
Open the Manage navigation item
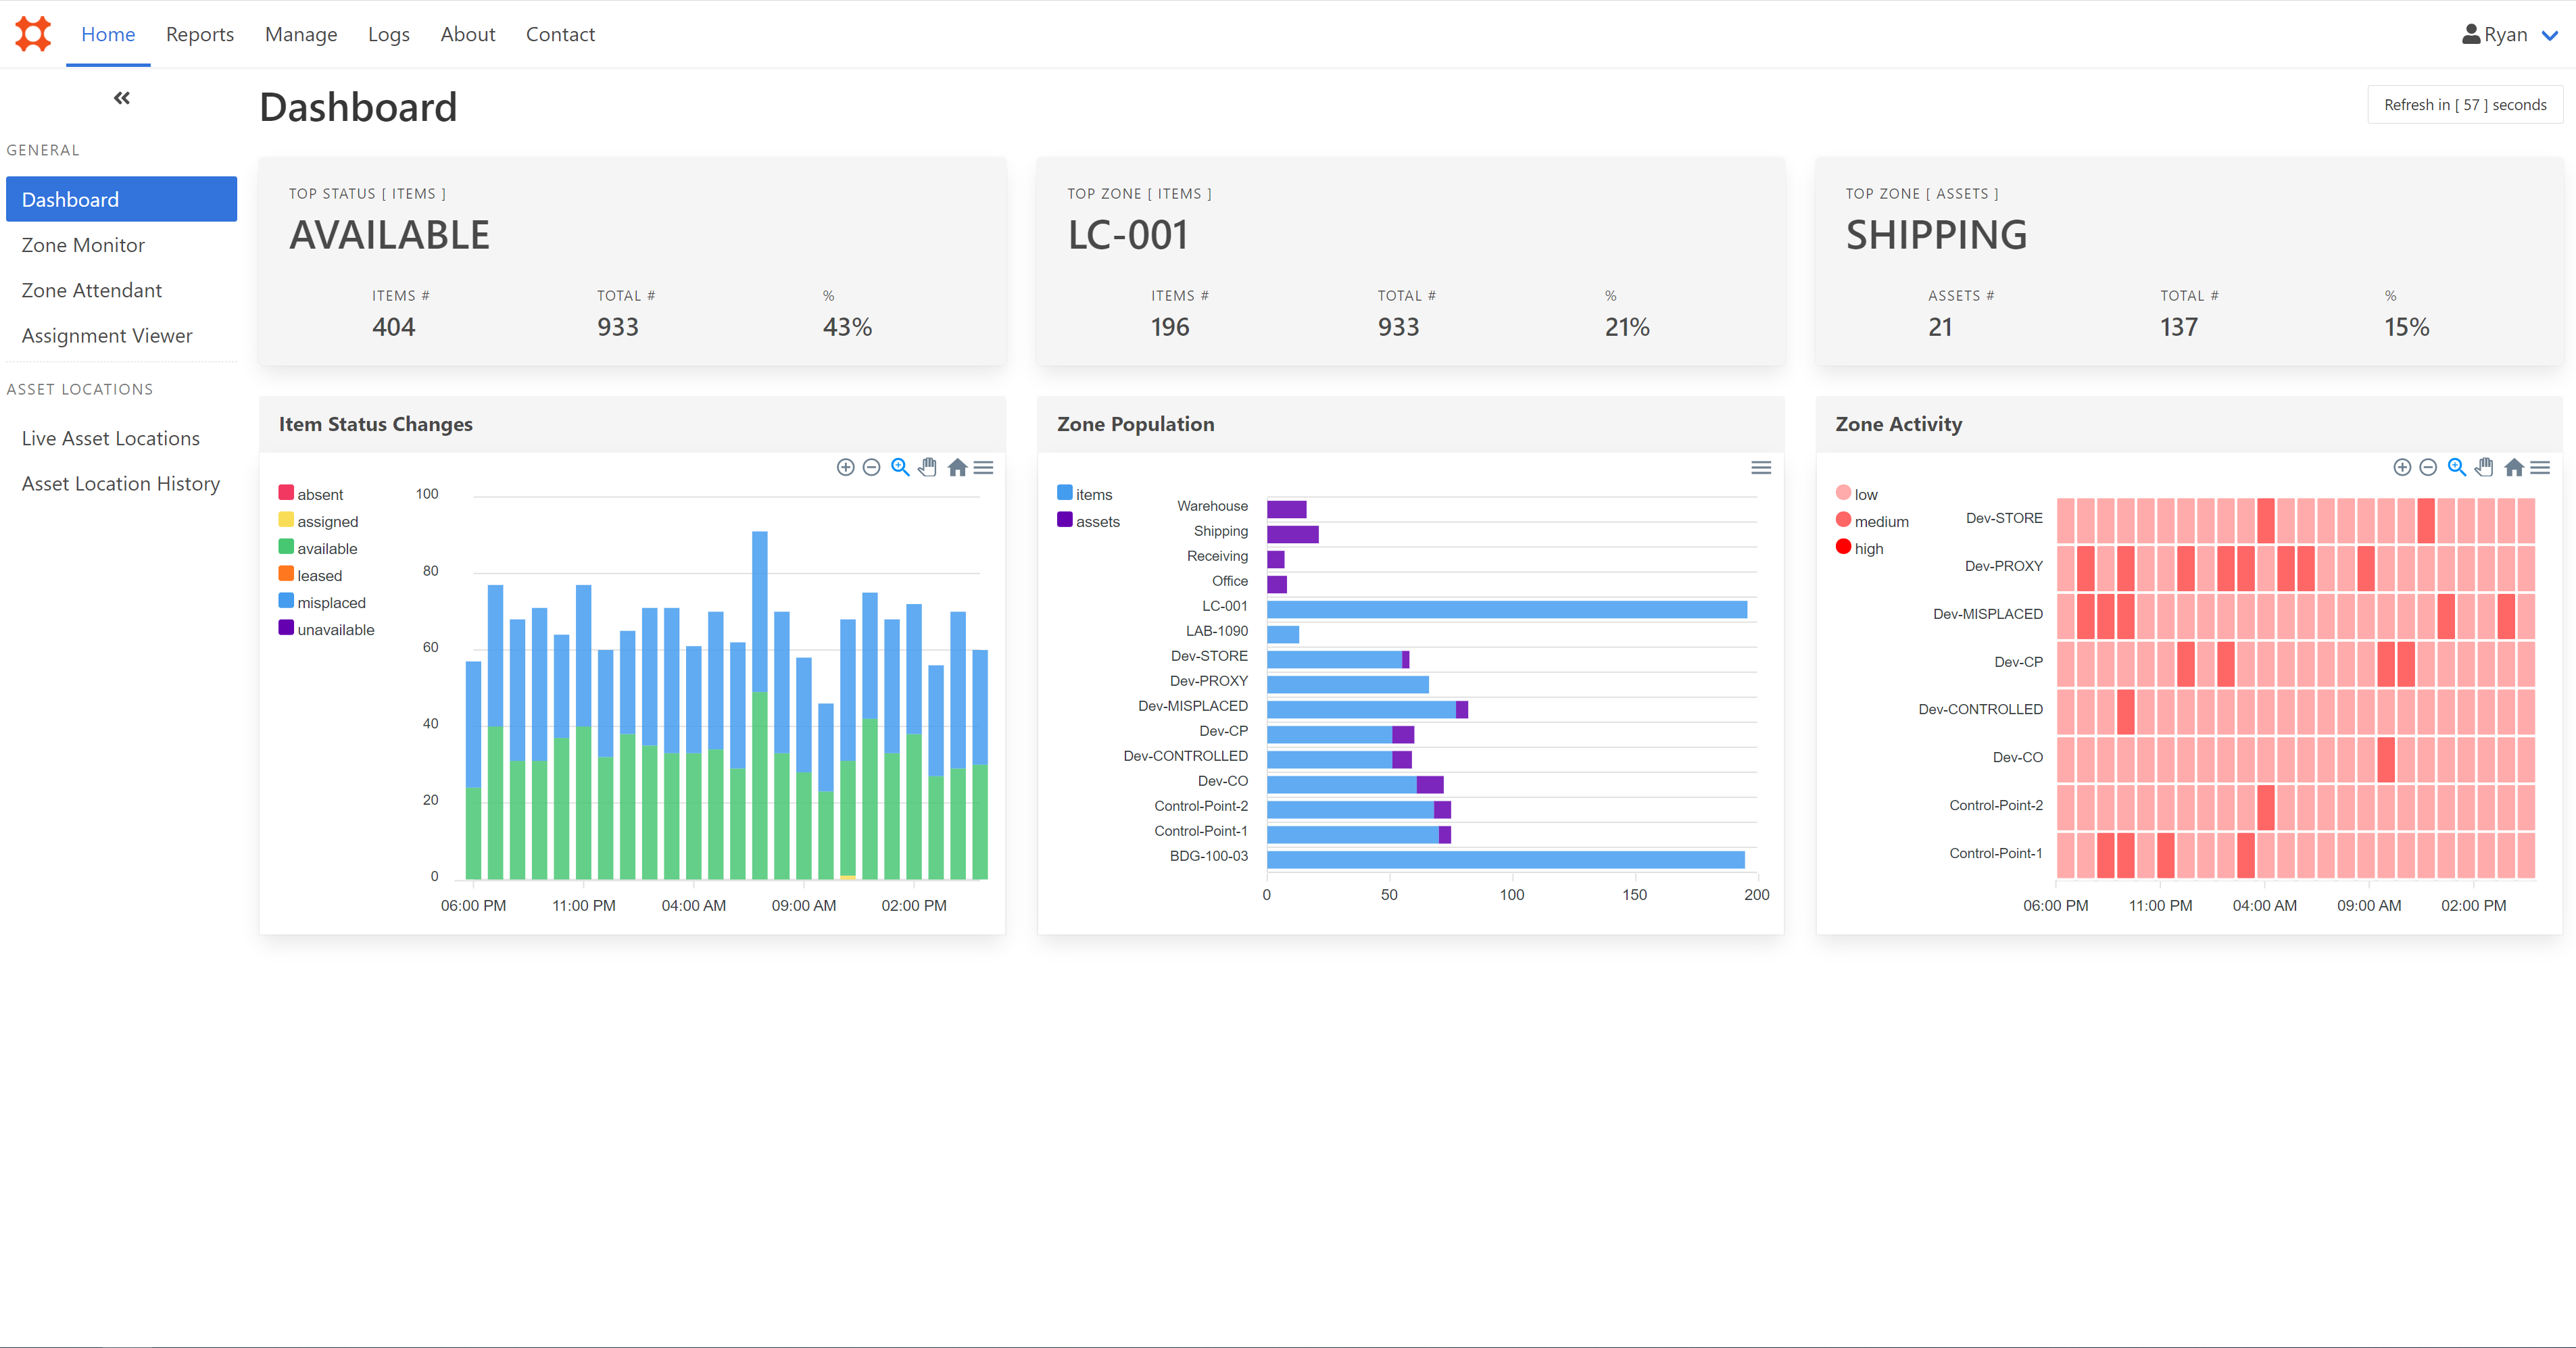click(301, 34)
